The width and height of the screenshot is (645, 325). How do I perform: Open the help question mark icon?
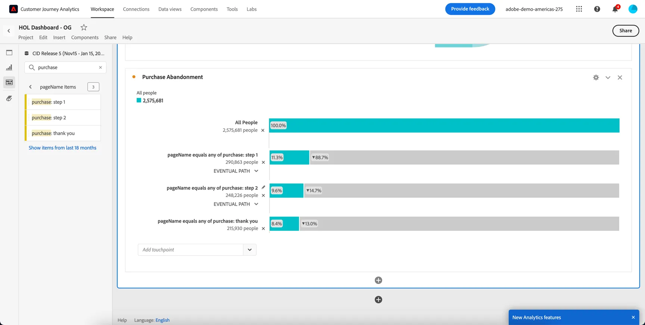[x=597, y=9]
